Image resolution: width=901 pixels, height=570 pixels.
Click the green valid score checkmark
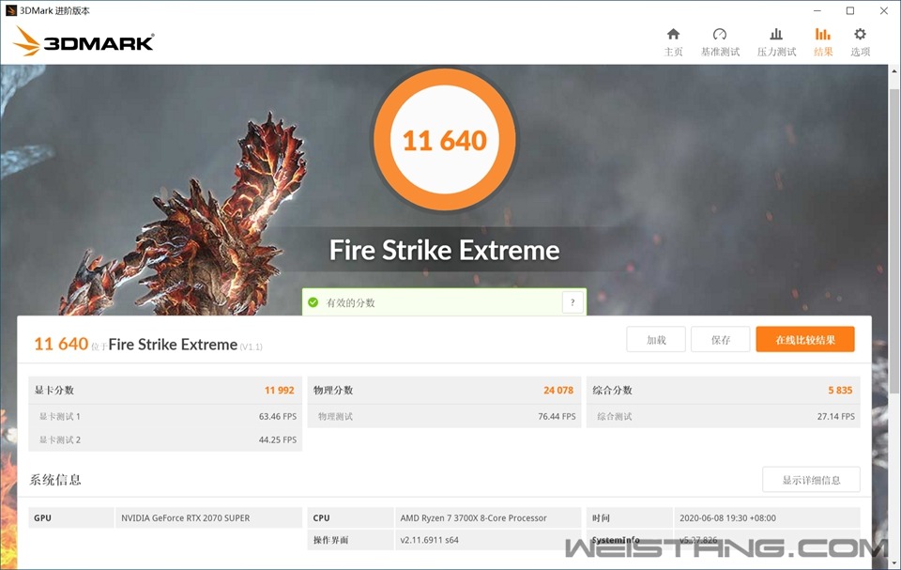pos(313,302)
